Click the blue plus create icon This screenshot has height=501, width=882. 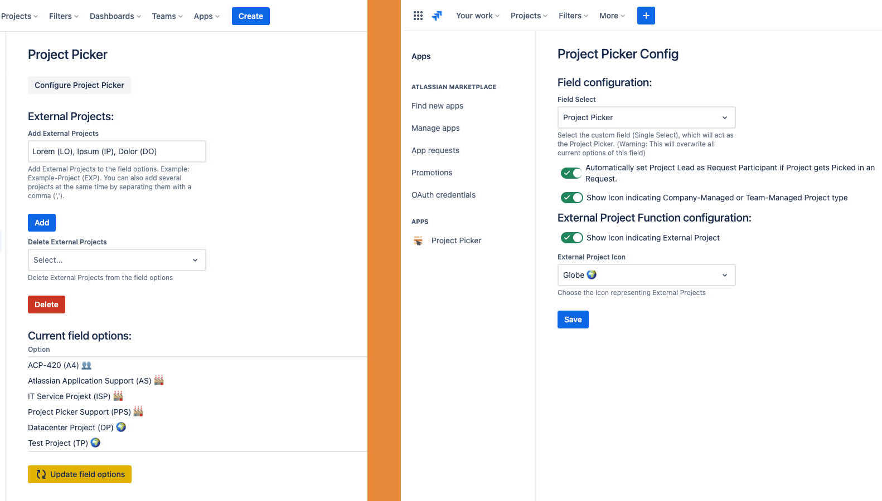tap(646, 16)
